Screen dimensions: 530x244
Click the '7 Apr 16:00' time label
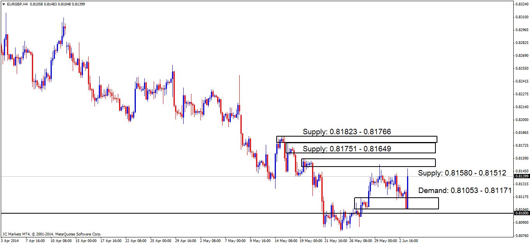tap(36, 241)
